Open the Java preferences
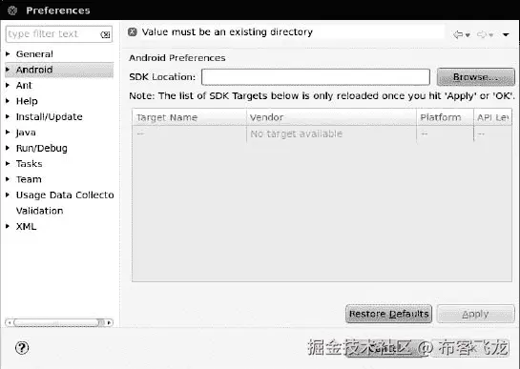This screenshot has width=520, height=369. [x=26, y=133]
